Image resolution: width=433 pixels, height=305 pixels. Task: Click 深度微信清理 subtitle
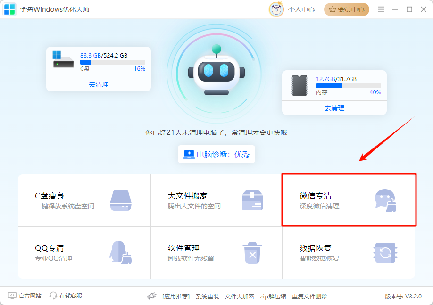[319, 206]
